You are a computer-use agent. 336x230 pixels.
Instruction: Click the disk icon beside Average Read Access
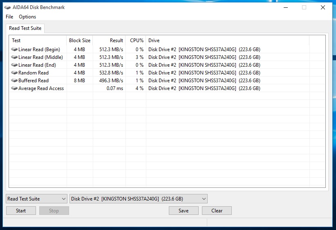(14, 88)
